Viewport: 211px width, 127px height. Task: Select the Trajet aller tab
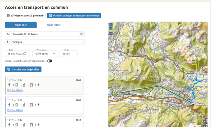21,25
